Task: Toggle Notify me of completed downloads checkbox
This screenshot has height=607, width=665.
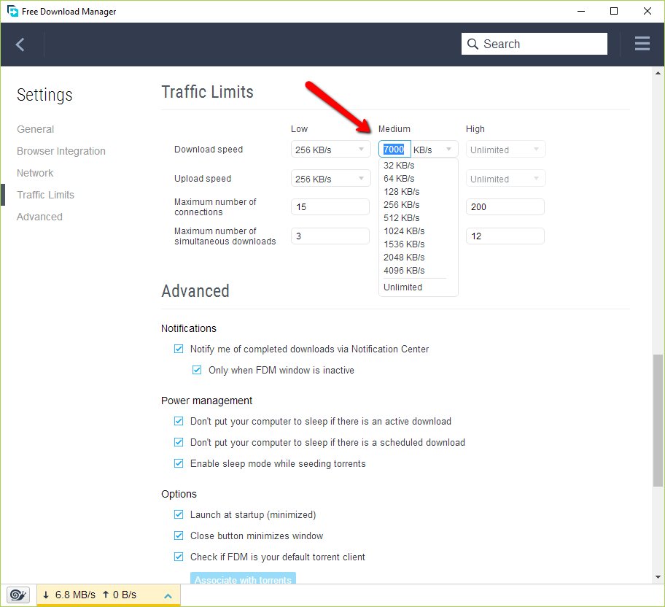Action: click(x=179, y=349)
